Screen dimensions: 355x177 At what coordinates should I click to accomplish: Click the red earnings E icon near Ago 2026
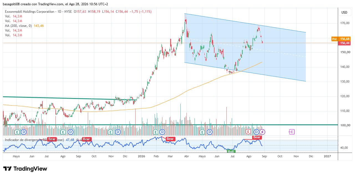[248, 132]
